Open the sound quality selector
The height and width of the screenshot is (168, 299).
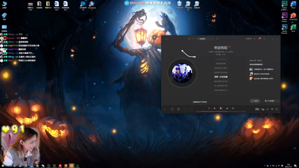257,109
